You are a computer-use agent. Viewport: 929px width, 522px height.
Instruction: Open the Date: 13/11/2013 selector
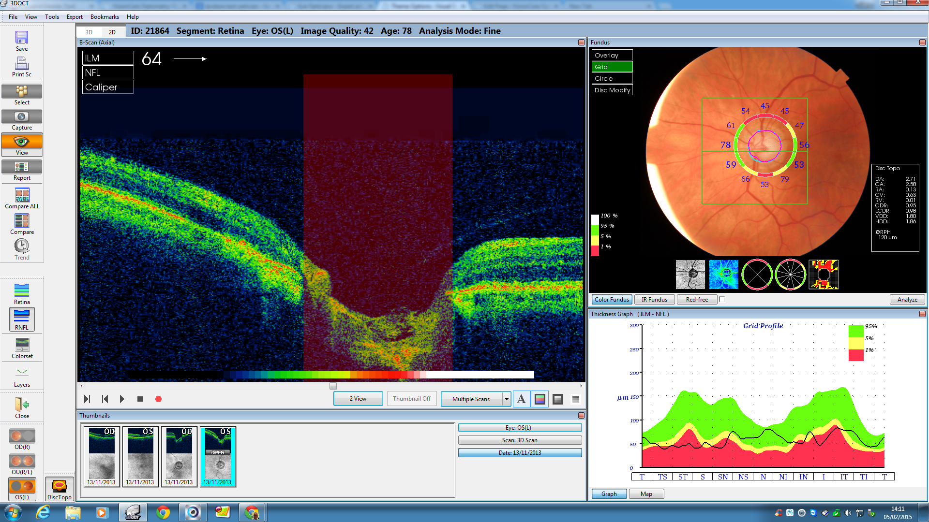point(520,452)
